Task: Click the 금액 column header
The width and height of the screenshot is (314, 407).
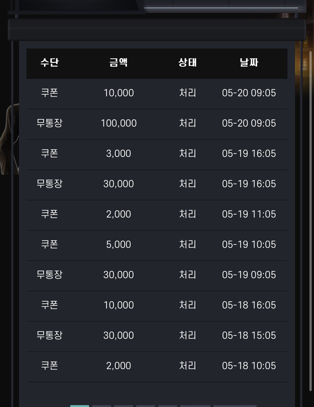Action: (x=118, y=63)
